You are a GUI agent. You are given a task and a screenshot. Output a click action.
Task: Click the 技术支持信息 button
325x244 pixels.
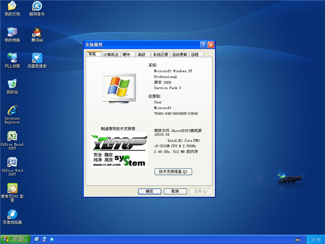tap(173, 172)
